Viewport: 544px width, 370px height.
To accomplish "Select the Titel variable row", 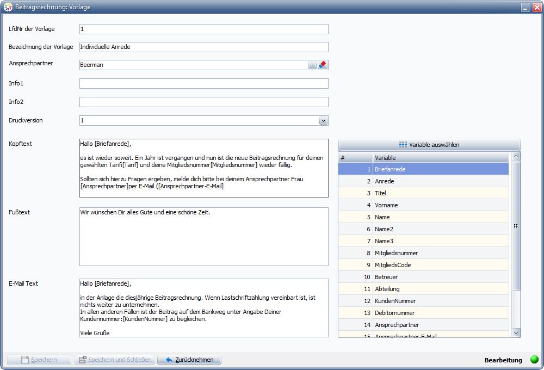I will pos(424,193).
